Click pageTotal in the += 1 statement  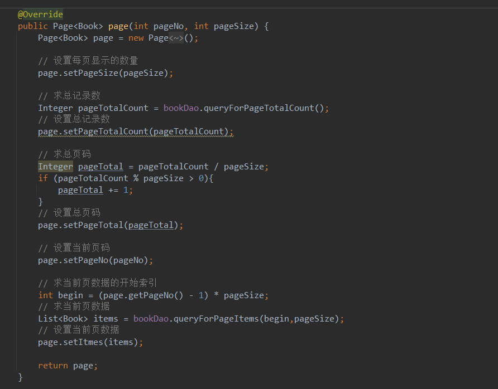[80, 190]
